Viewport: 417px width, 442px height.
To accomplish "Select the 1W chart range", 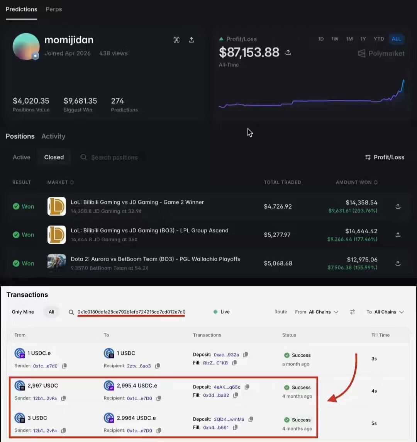I will click(x=335, y=39).
